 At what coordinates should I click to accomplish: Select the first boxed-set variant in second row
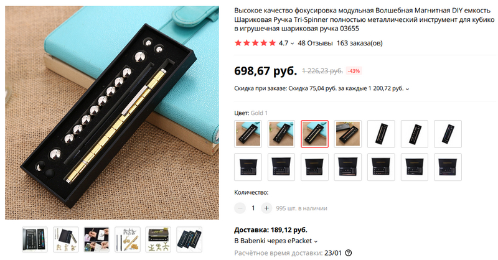pyautogui.click(x=248, y=167)
